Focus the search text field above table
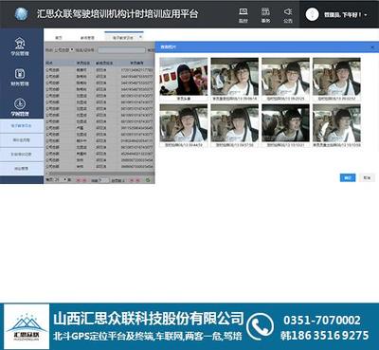 pos(121,50)
